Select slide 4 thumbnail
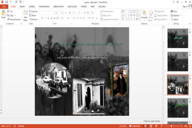Image resolution: width=192 pixels, height=128 pixels. coord(178,108)
